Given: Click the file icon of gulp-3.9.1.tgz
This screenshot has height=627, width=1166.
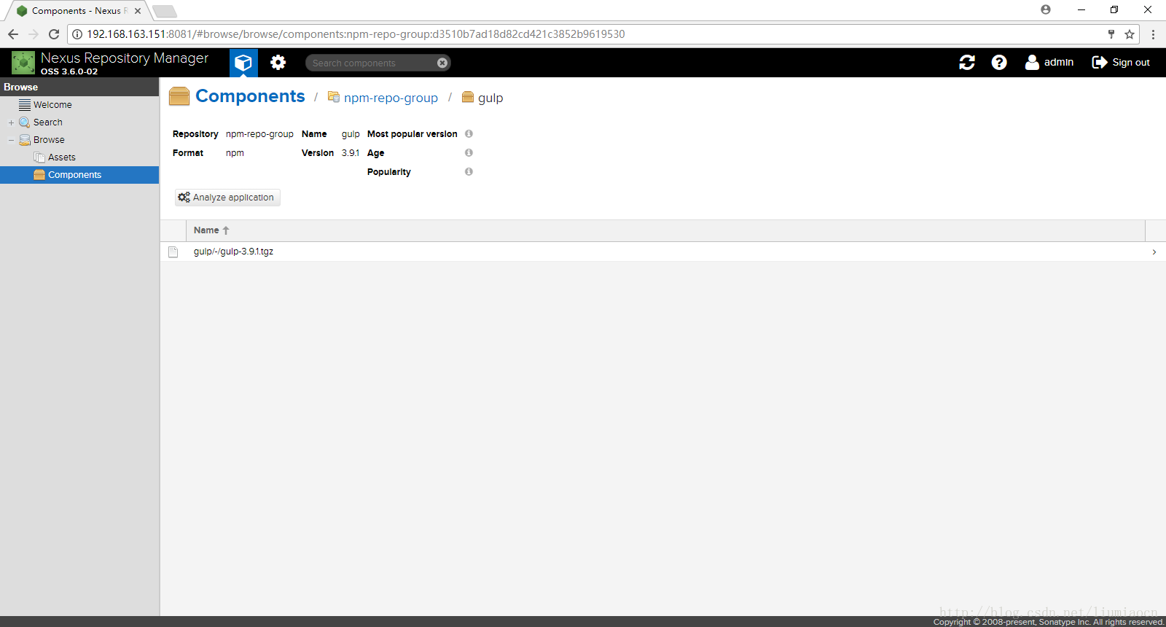Looking at the screenshot, I should coord(173,252).
